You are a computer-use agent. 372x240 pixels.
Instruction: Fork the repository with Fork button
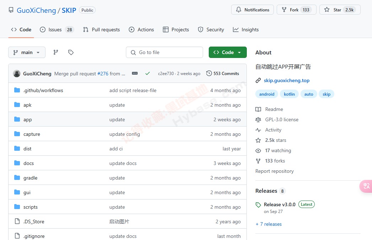click(x=297, y=10)
